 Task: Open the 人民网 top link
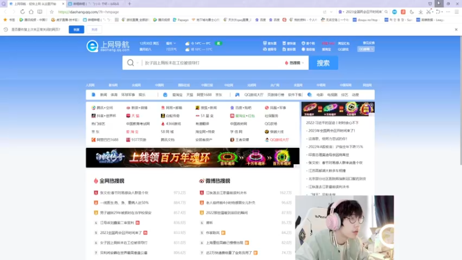coord(90,85)
